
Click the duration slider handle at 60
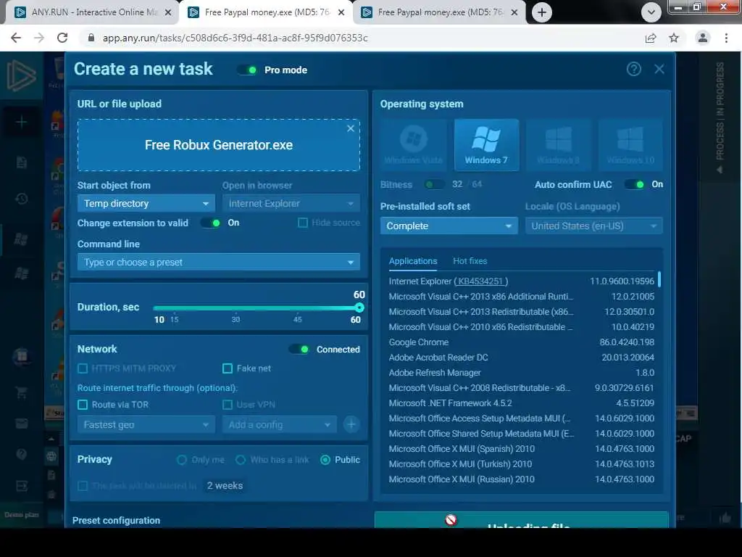click(x=359, y=308)
